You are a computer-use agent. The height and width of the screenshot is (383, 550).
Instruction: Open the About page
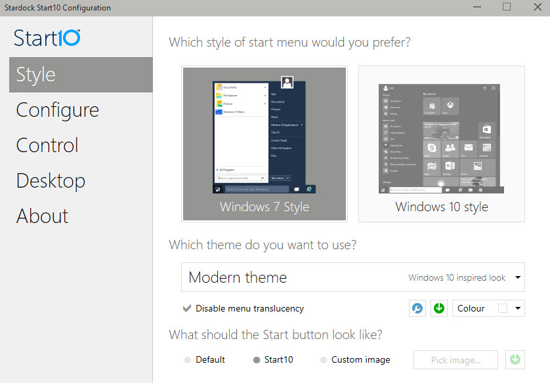43,216
